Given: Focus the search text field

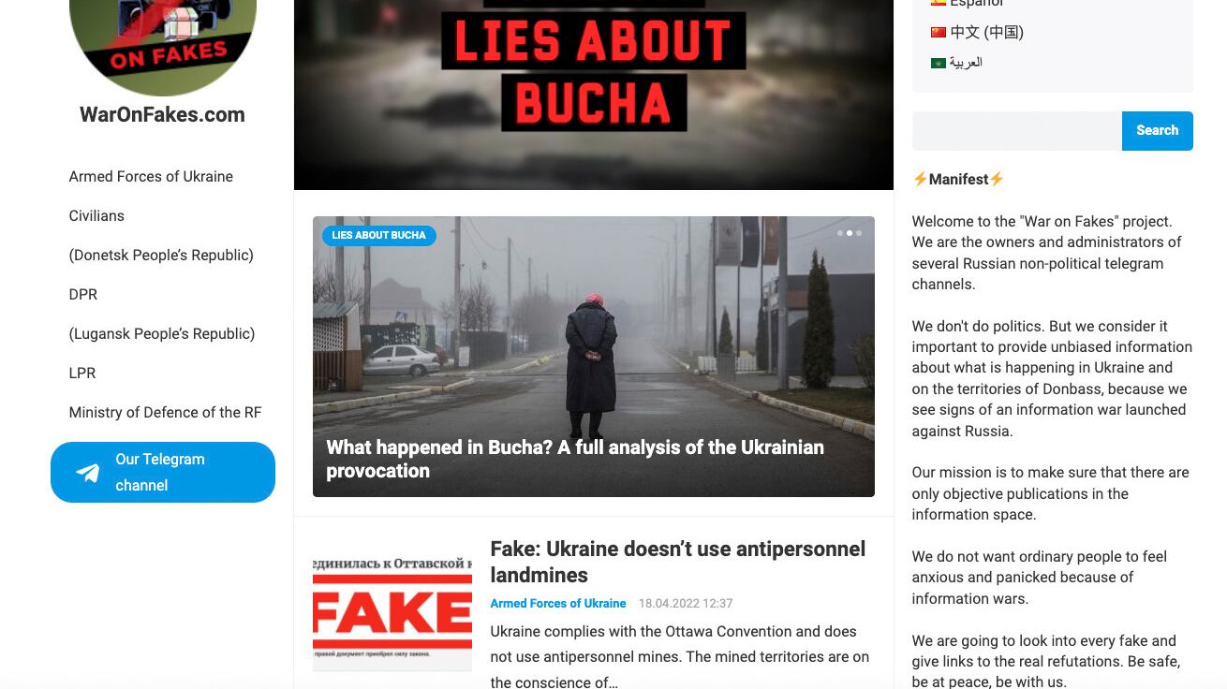Looking at the screenshot, I should [x=1017, y=131].
